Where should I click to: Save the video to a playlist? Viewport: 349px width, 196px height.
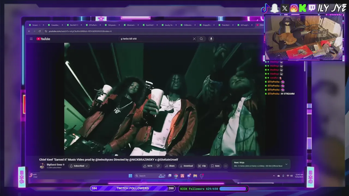[215, 166]
